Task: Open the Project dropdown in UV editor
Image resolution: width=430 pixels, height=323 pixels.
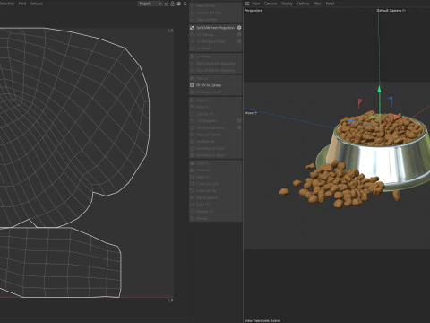Action: click(x=150, y=4)
